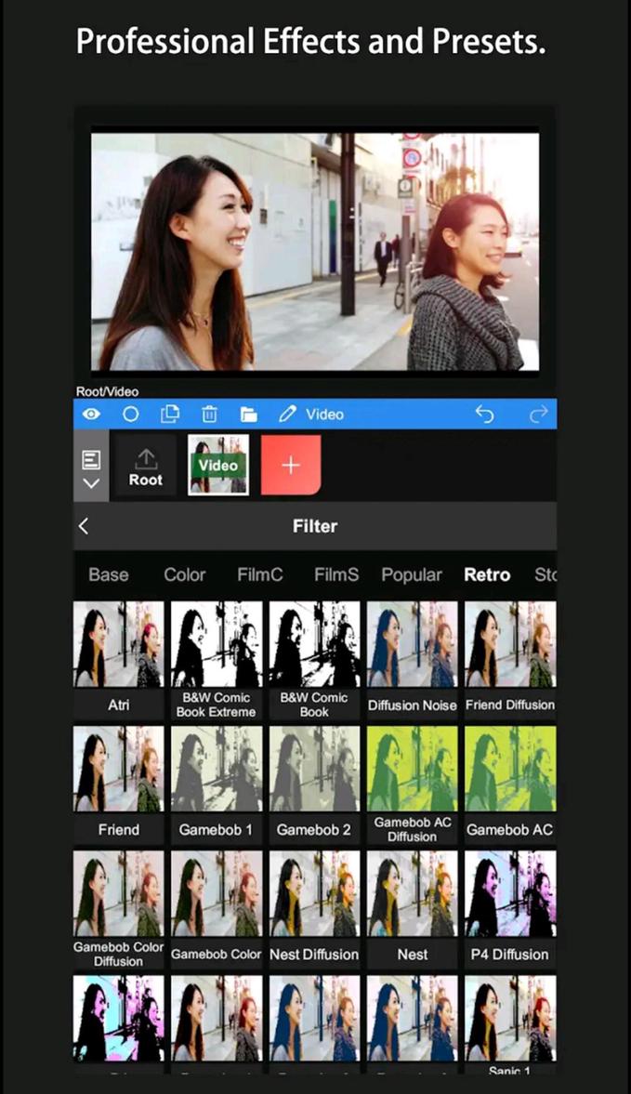This screenshot has width=631, height=1094.
Task: Open the FilmS filter tab
Action: coord(336,575)
